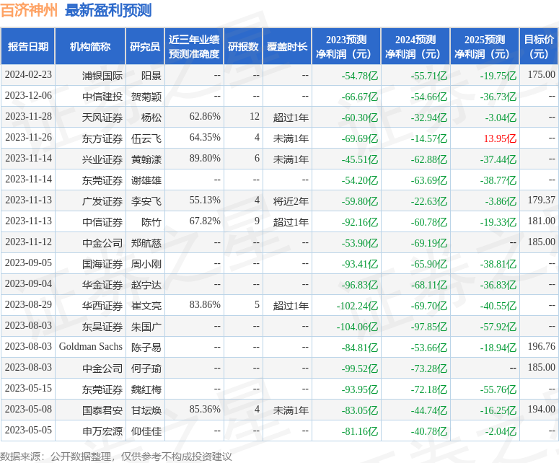Click the 2024 forecast -14.57亿
This screenshot has width=559, height=463.
pyautogui.click(x=428, y=138)
